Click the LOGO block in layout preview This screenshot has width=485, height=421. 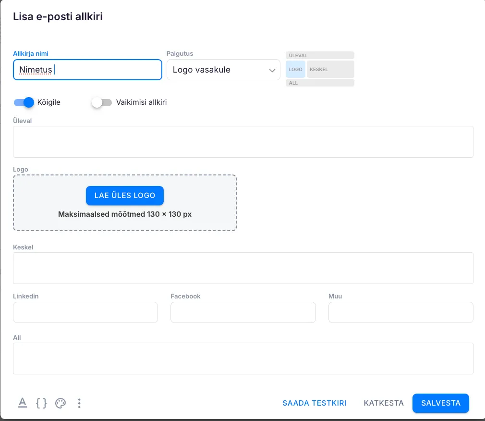pos(296,69)
